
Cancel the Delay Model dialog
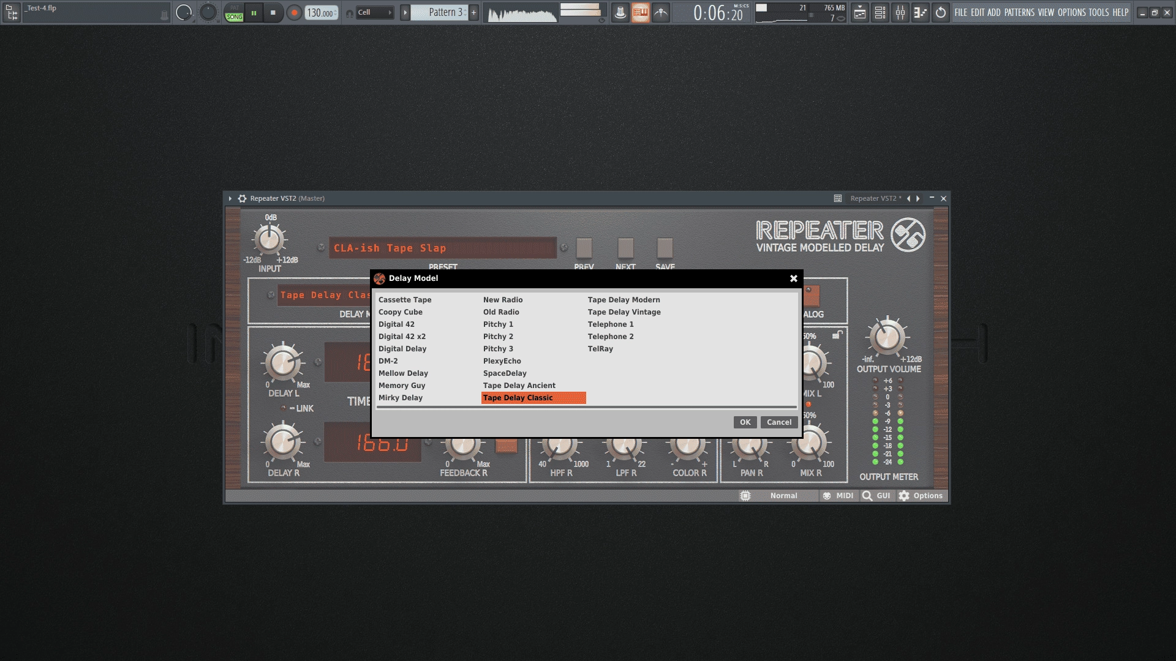(779, 422)
